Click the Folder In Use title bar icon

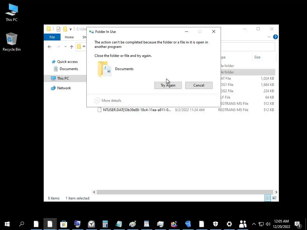pyautogui.click(x=91, y=32)
